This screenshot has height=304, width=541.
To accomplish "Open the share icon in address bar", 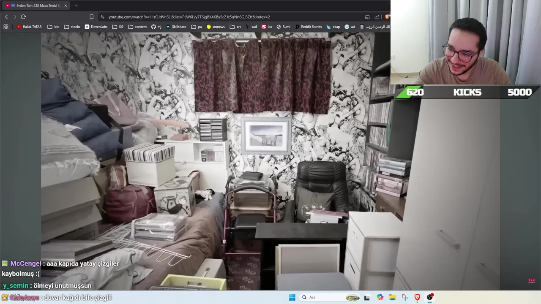I will [x=377, y=17].
